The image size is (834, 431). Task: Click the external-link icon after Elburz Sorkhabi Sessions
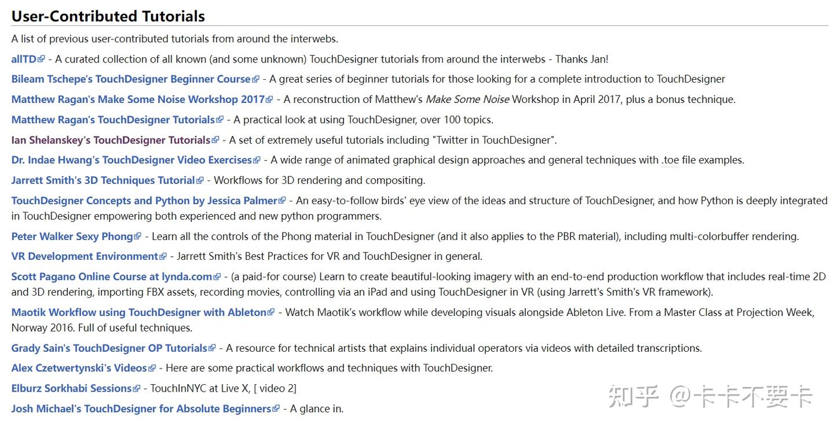137,389
